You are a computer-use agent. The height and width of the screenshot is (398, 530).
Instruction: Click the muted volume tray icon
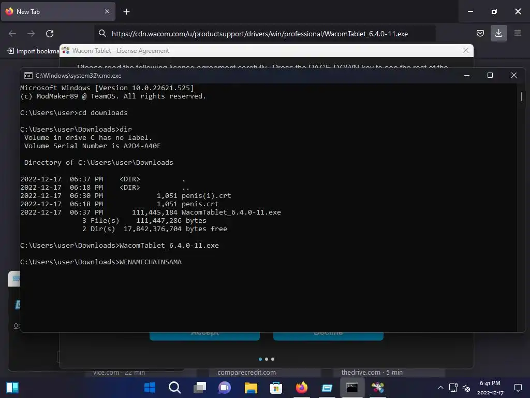coord(466,388)
